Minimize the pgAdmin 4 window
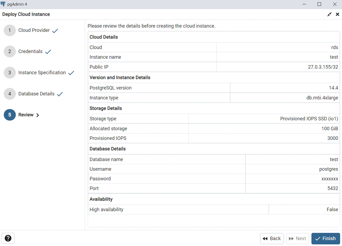Viewport: 342px width, 246px height. coord(304,4)
